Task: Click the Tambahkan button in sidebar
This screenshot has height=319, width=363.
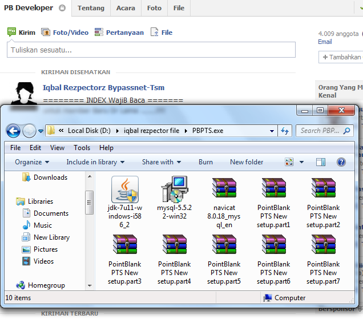Action: click(342, 57)
